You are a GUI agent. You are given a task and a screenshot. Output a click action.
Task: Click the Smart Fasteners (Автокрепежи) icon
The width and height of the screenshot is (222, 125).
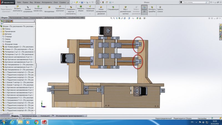coord(49,8)
